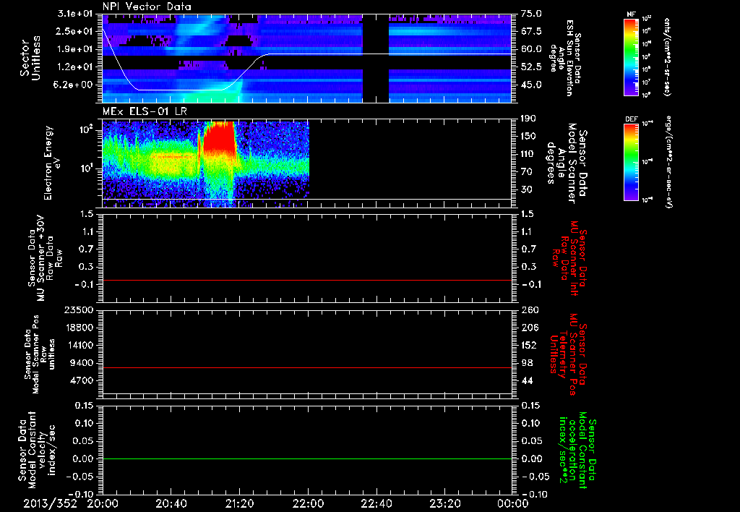This screenshot has height=512, width=740.
Task: Click the "Model Scanner Pos Raw unitless" label
Action: 40,354
